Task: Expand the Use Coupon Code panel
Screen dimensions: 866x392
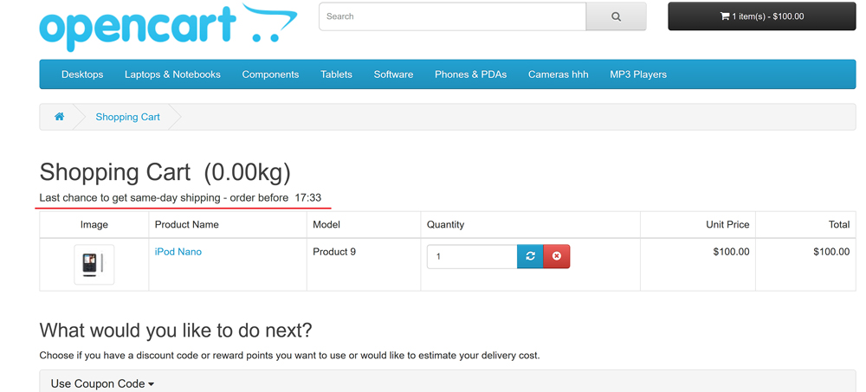Action: click(x=102, y=383)
